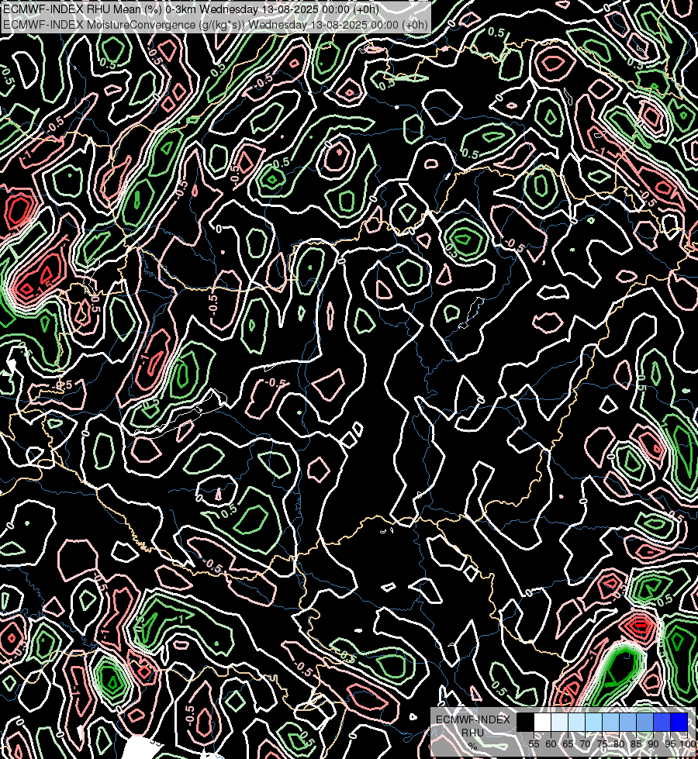This screenshot has height=759, width=698.
Task: Click the 60-65 palest blue legend swatch
Action: [559, 723]
